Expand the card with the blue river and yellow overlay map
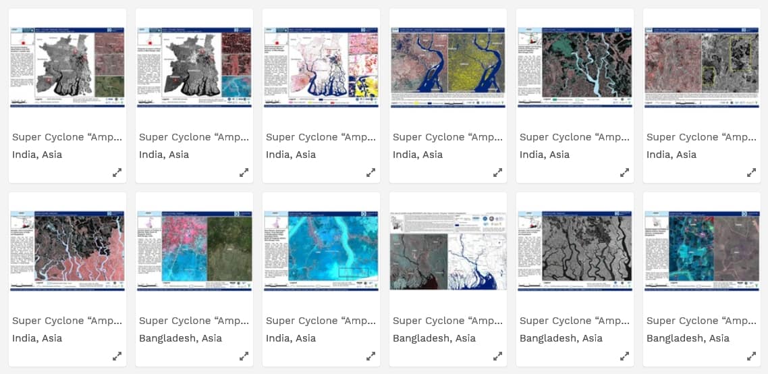The image size is (768, 374). pos(497,172)
